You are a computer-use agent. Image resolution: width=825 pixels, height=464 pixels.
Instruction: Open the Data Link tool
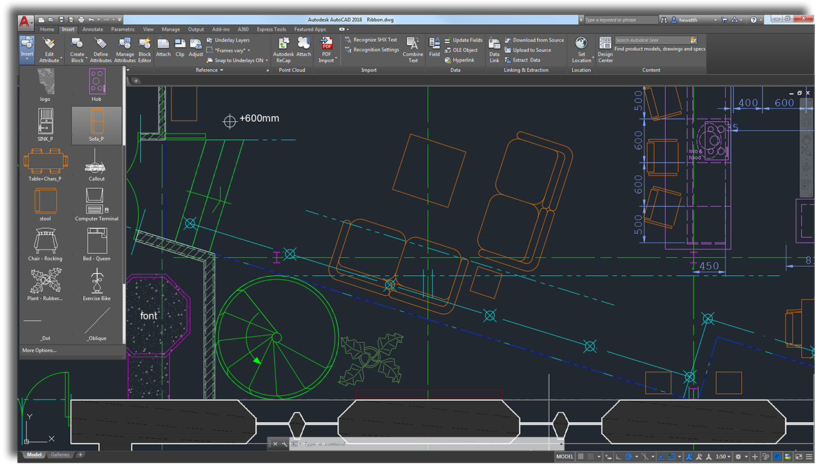[x=494, y=50]
